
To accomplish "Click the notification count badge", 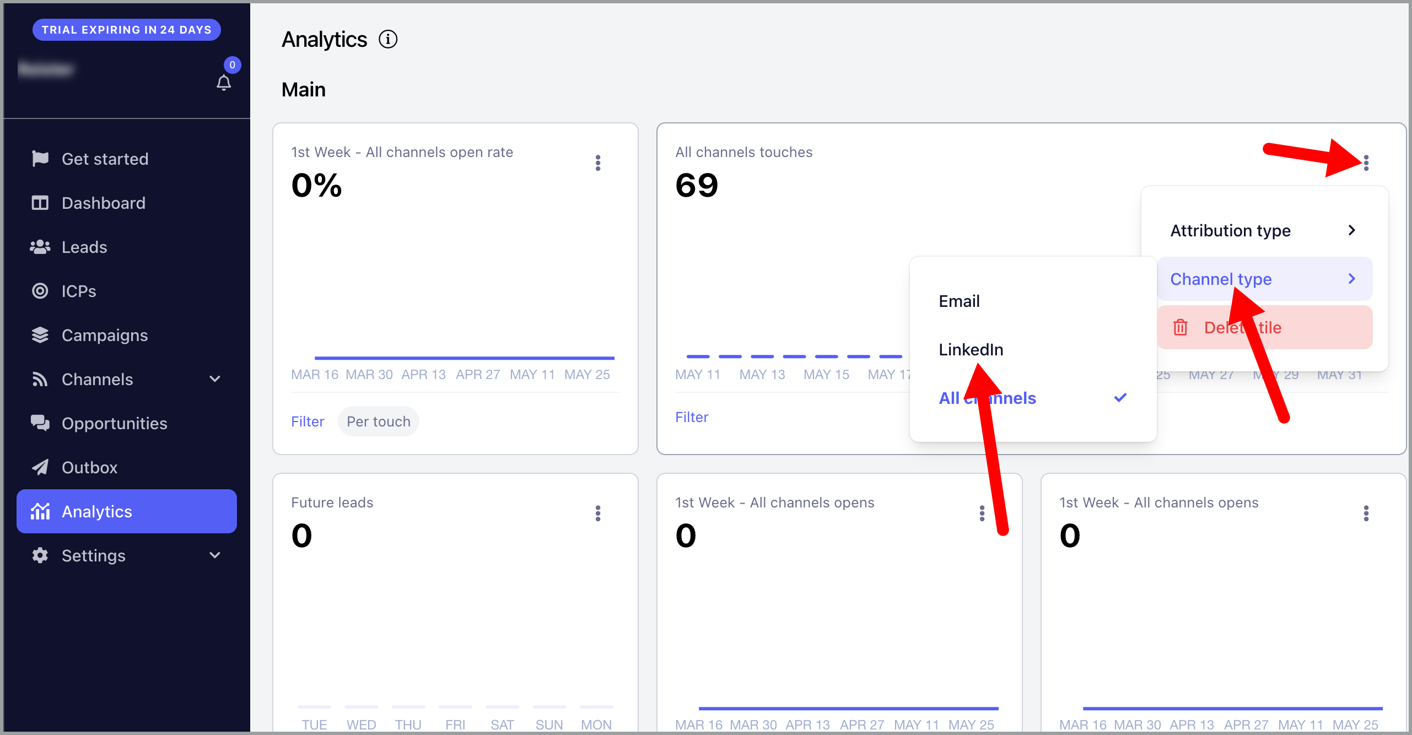I will coord(233,65).
